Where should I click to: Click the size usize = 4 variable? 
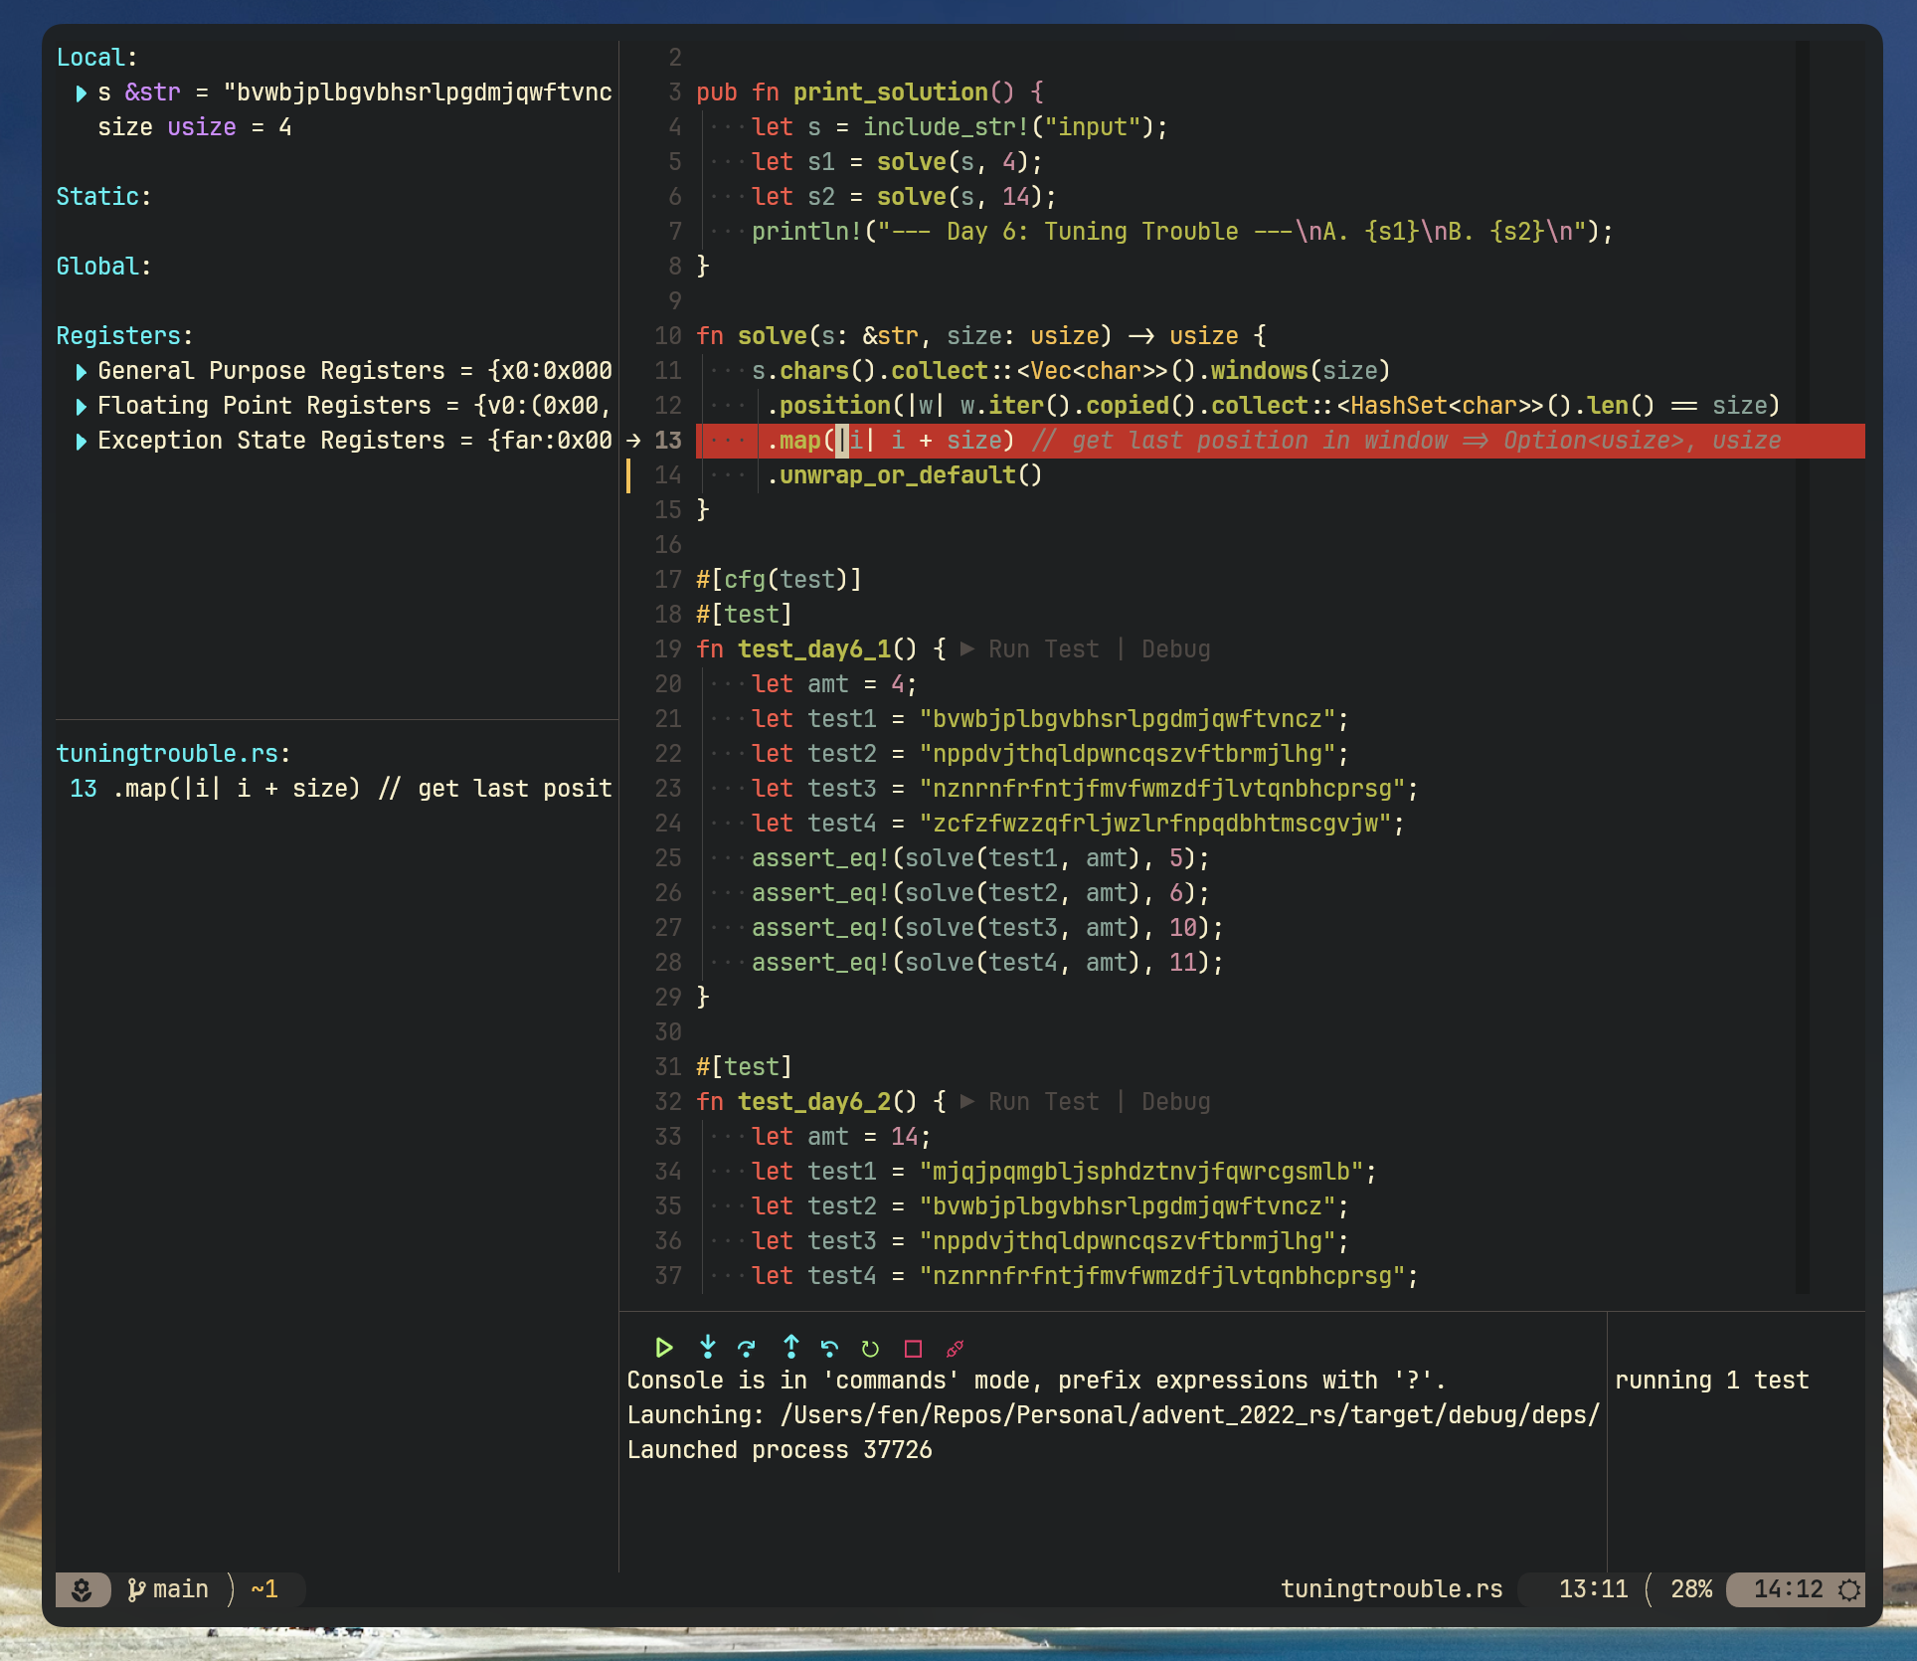(x=194, y=127)
